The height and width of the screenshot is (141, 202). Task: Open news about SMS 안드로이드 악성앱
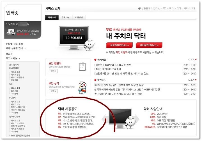click(x=119, y=85)
